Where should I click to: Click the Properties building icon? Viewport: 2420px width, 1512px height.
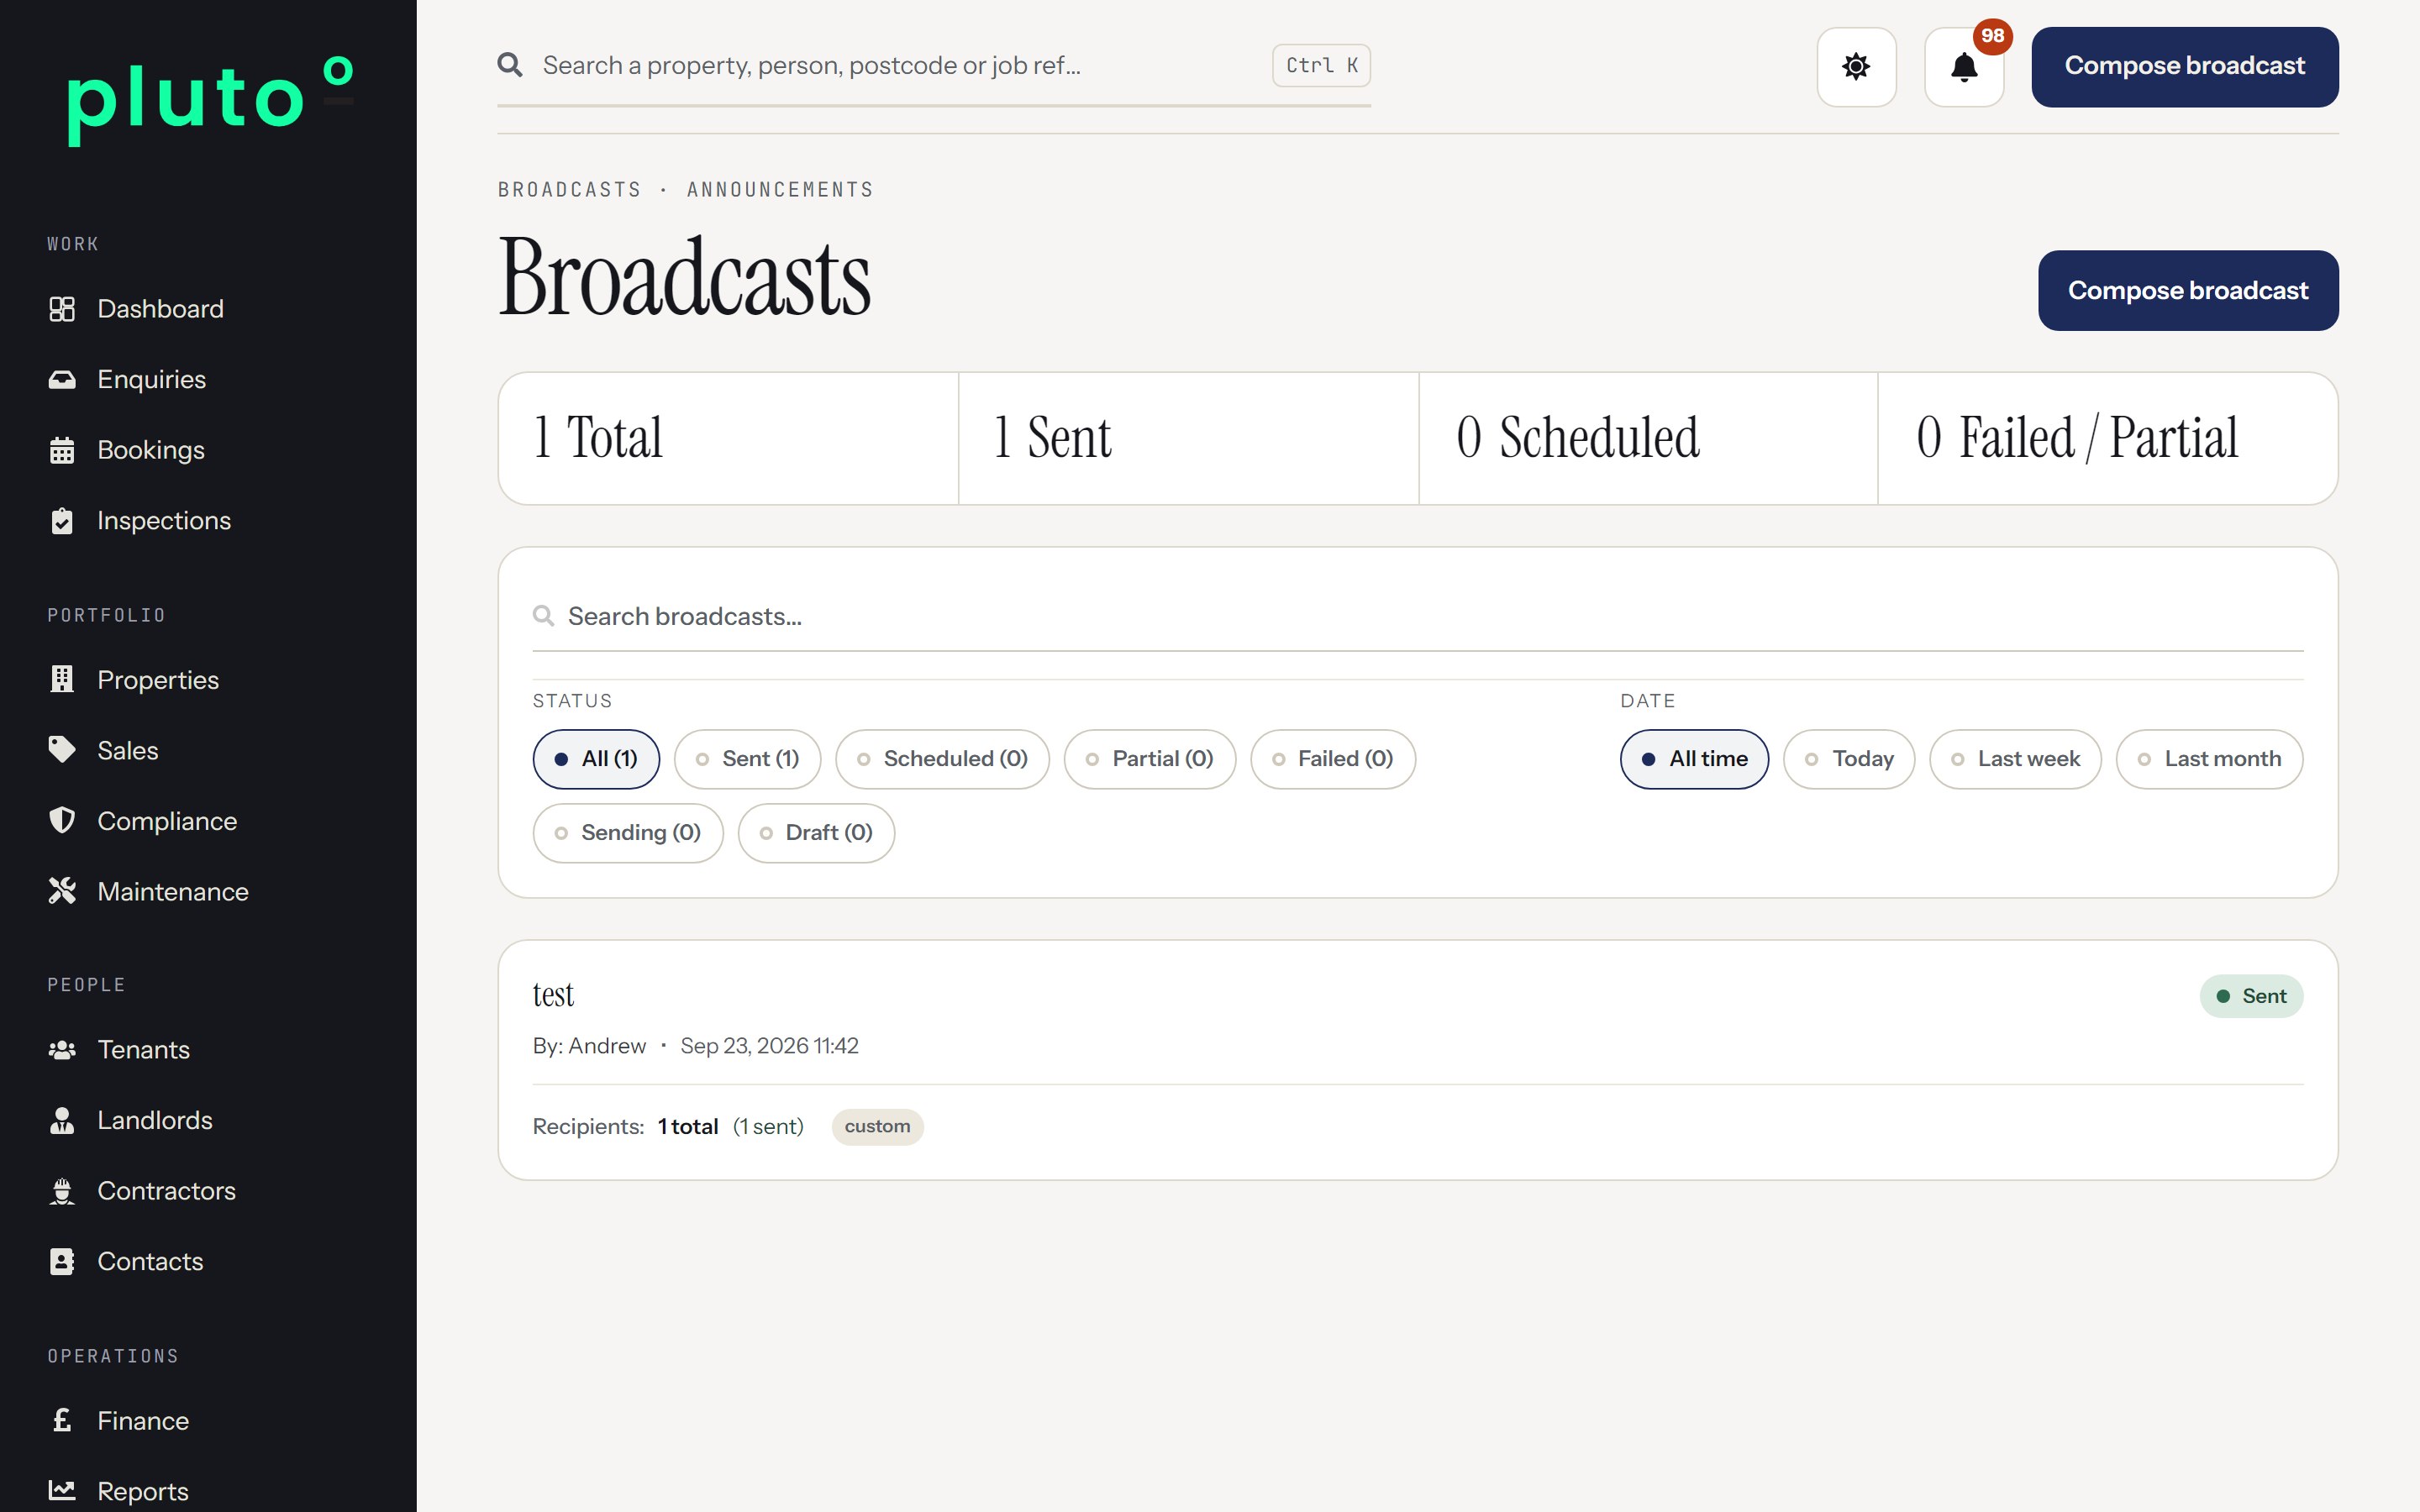62,680
